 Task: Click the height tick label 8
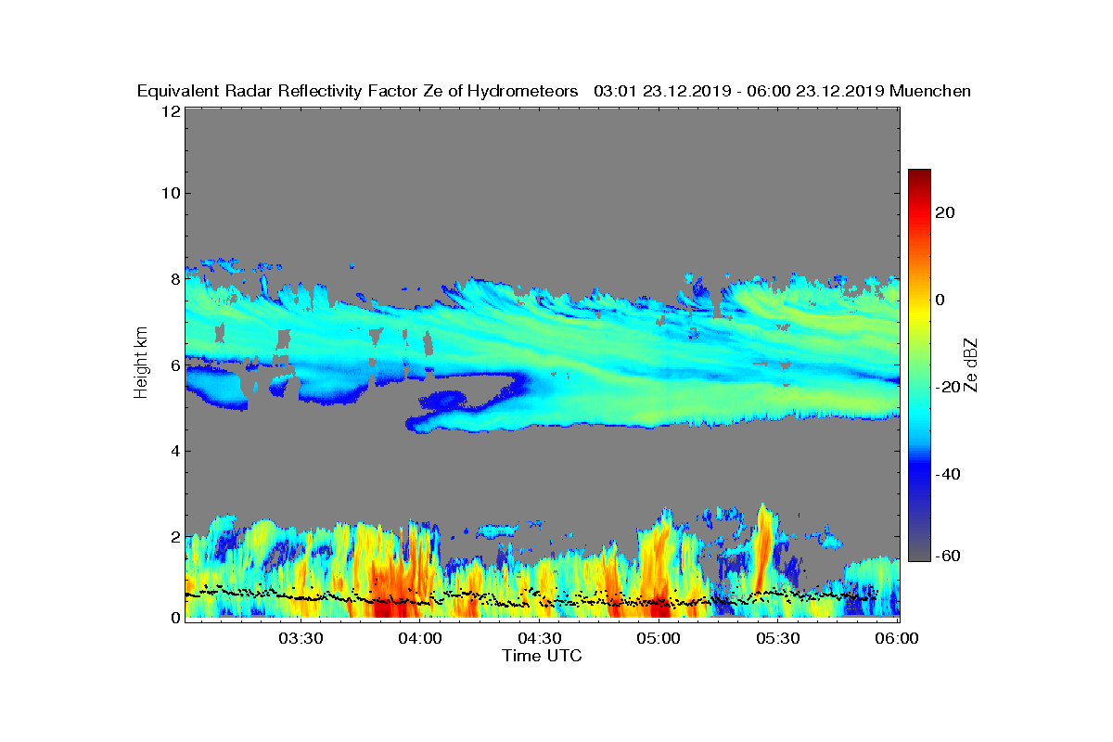tap(174, 279)
